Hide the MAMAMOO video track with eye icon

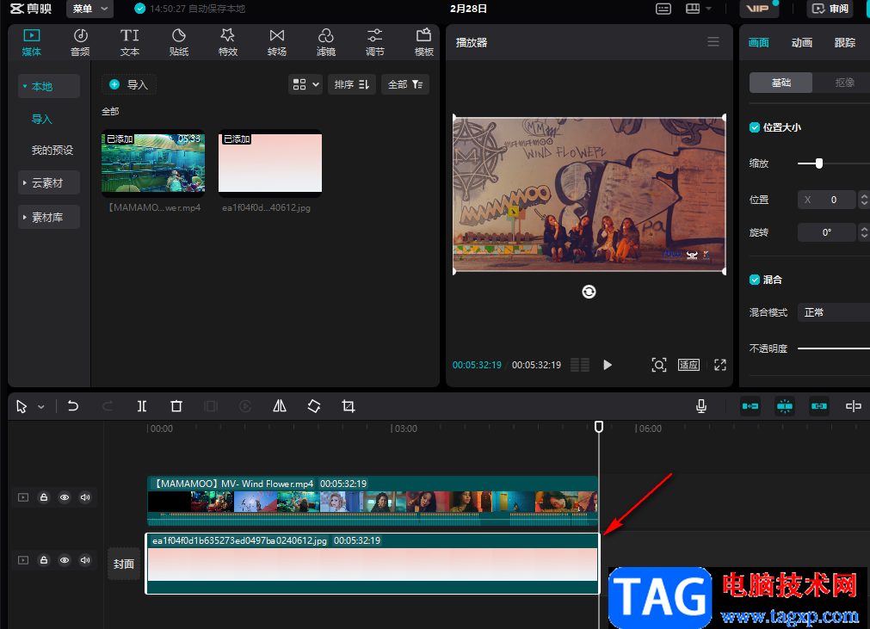coord(65,497)
